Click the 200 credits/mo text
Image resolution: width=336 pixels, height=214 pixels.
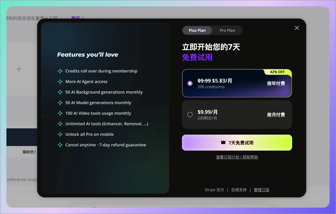[211, 87]
